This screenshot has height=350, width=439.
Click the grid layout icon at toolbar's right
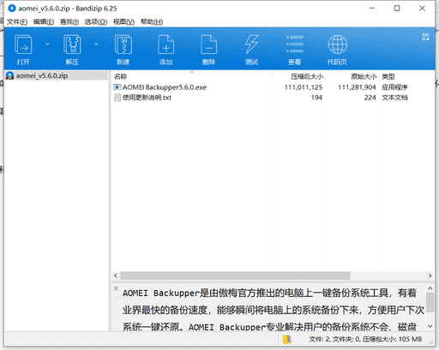[425, 37]
